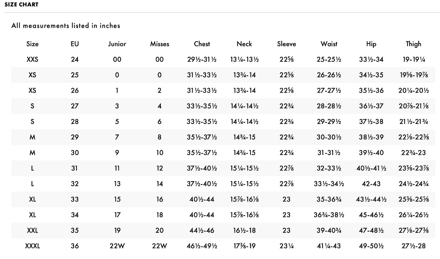
Task: Click the Size column header
Action: coord(32,44)
